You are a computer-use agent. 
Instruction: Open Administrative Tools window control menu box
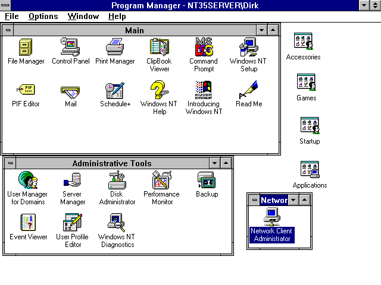click(x=10, y=163)
